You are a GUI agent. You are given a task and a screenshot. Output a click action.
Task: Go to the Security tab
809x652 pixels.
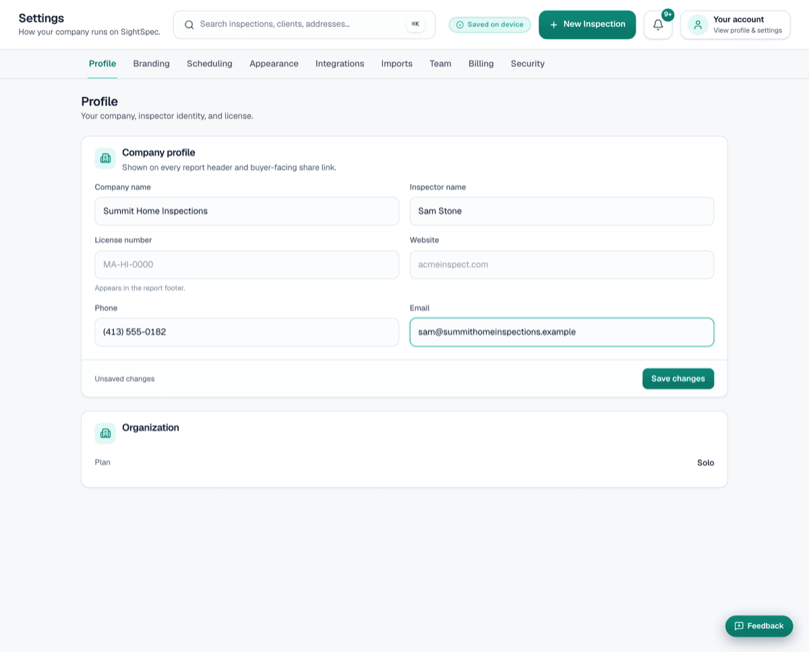coord(528,63)
